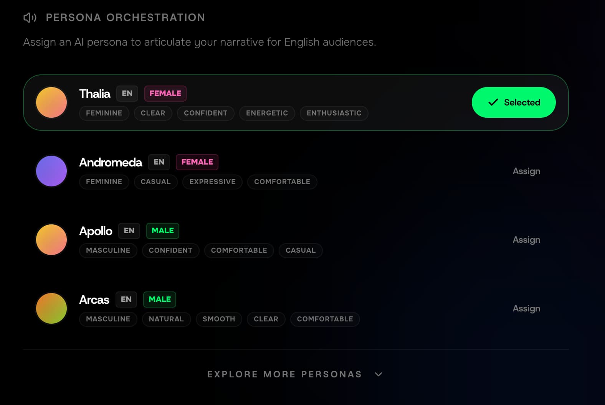Click the speaker icon beside Persona Orchestration

pyautogui.click(x=30, y=17)
